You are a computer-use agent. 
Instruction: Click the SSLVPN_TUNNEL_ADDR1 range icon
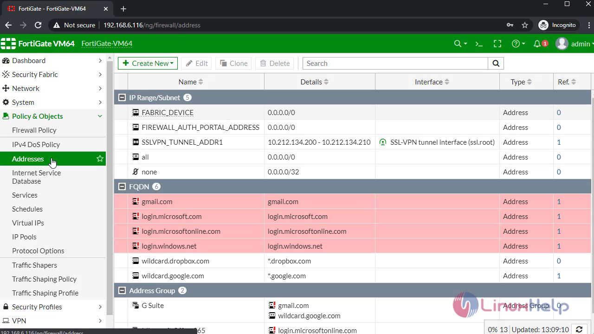pyautogui.click(x=136, y=142)
